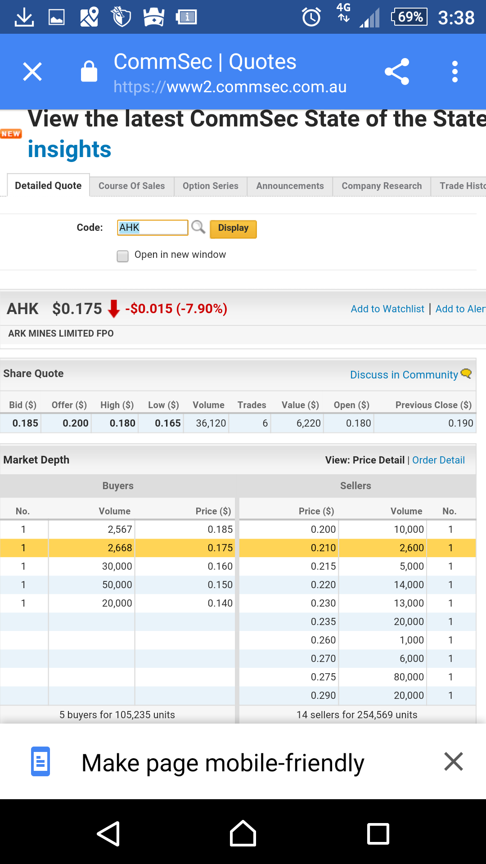Switch market depth to Order Detail view

(438, 460)
